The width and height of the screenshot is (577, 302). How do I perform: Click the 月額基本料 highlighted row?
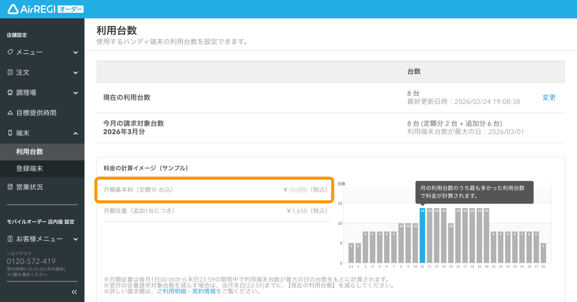214,190
